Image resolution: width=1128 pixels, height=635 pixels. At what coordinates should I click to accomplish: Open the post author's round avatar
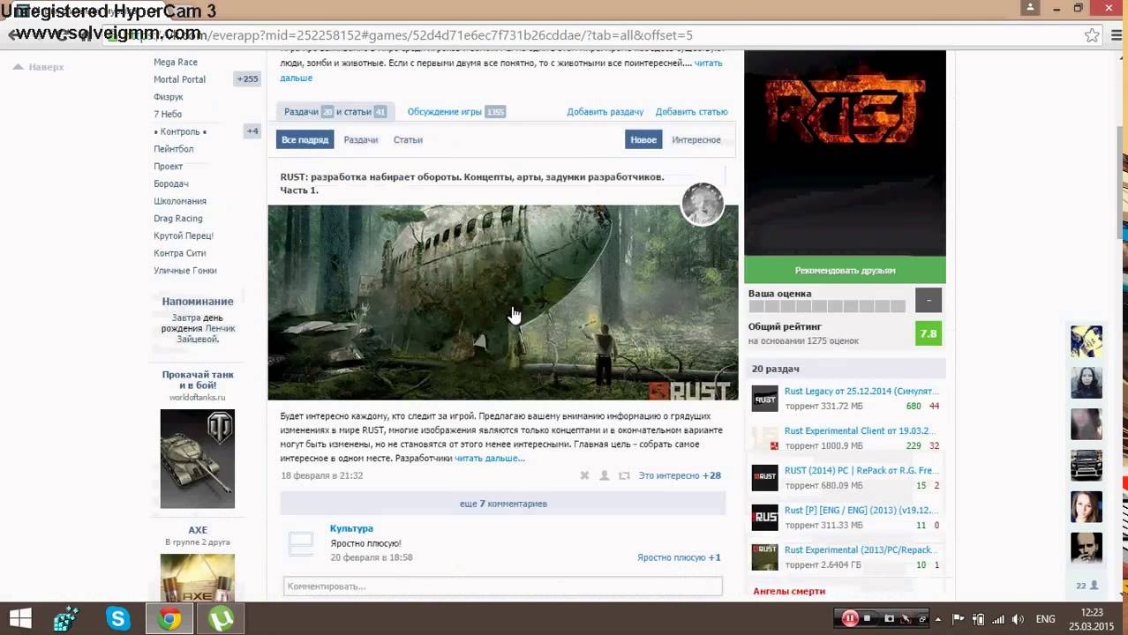click(x=703, y=205)
